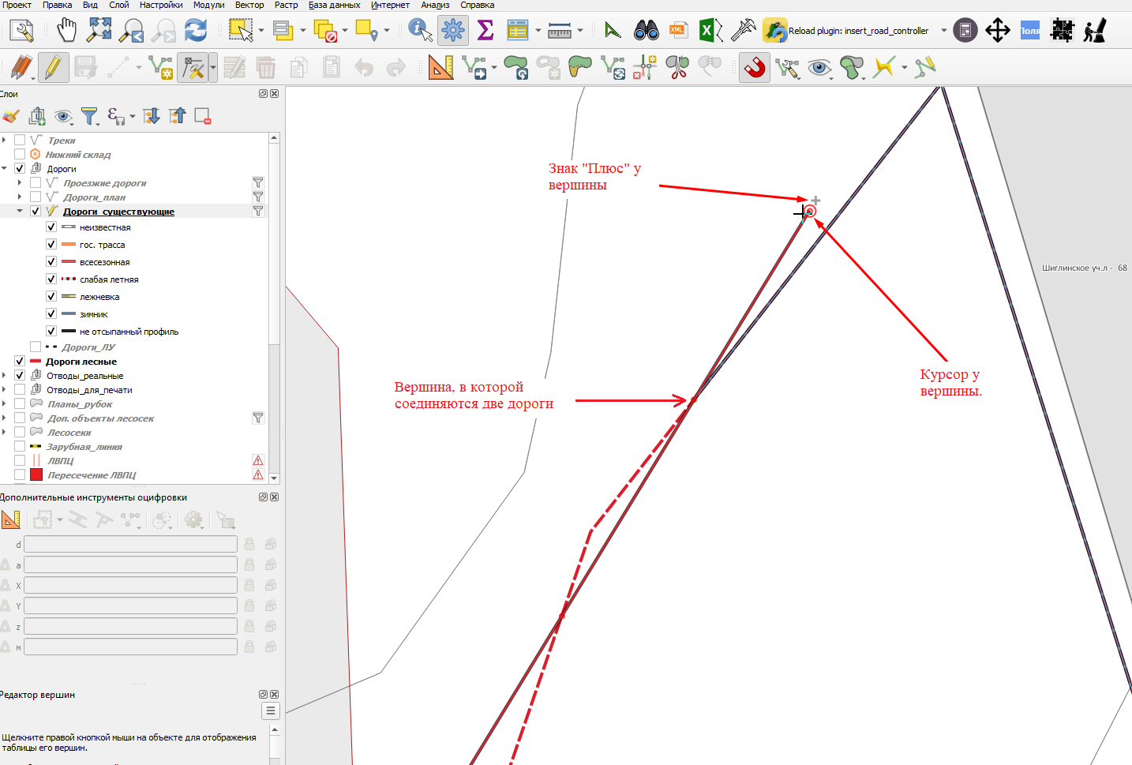Select the Identify Features tool
Viewport: 1132px width, 765px height.
pos(420,31)
